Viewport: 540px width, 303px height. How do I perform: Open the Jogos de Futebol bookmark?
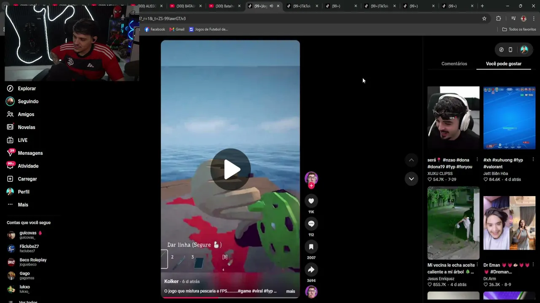[208, 29]
